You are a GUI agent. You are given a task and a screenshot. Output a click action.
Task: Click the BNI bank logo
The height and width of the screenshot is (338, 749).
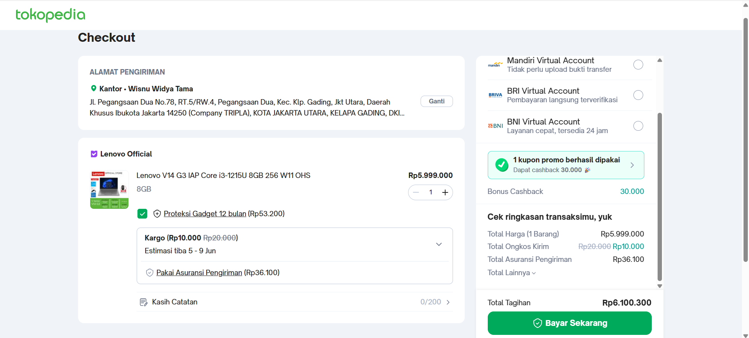495,126
